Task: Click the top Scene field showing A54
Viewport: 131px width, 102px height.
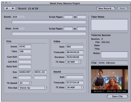Action: (19, 17)
